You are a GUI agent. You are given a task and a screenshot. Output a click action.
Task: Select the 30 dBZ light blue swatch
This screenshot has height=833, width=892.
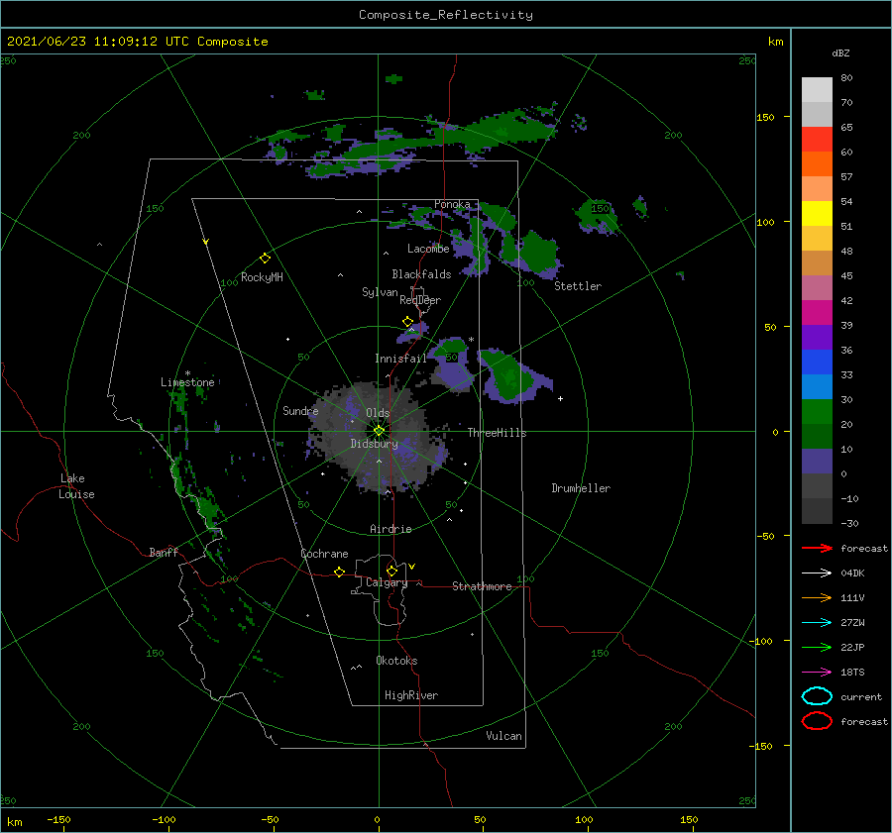pyautogui.click(x=817, y=386)
